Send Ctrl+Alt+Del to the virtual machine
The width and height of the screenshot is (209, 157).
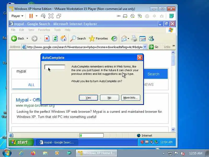[43, 16]
